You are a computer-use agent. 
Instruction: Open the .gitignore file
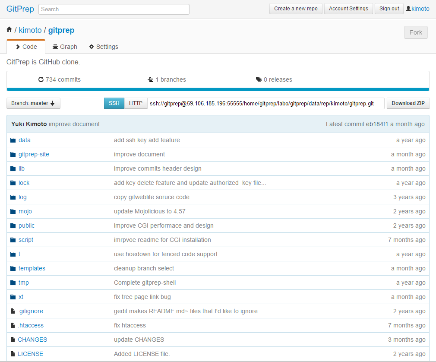[x=30, y=311]
